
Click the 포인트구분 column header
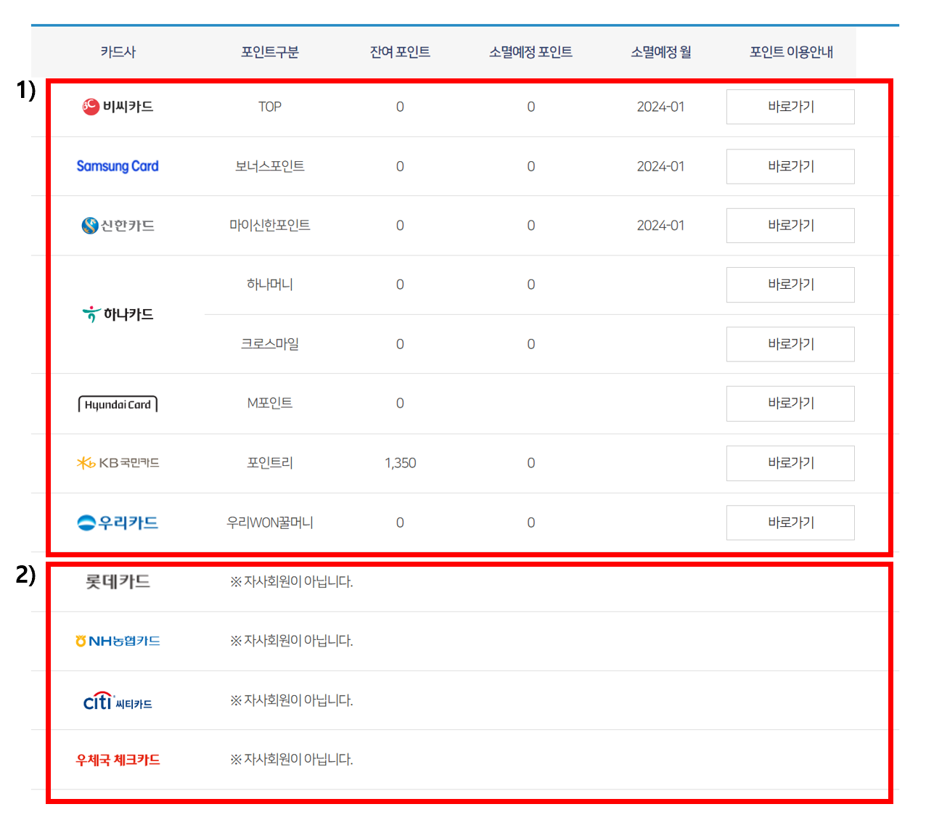(x=270, y=52)
